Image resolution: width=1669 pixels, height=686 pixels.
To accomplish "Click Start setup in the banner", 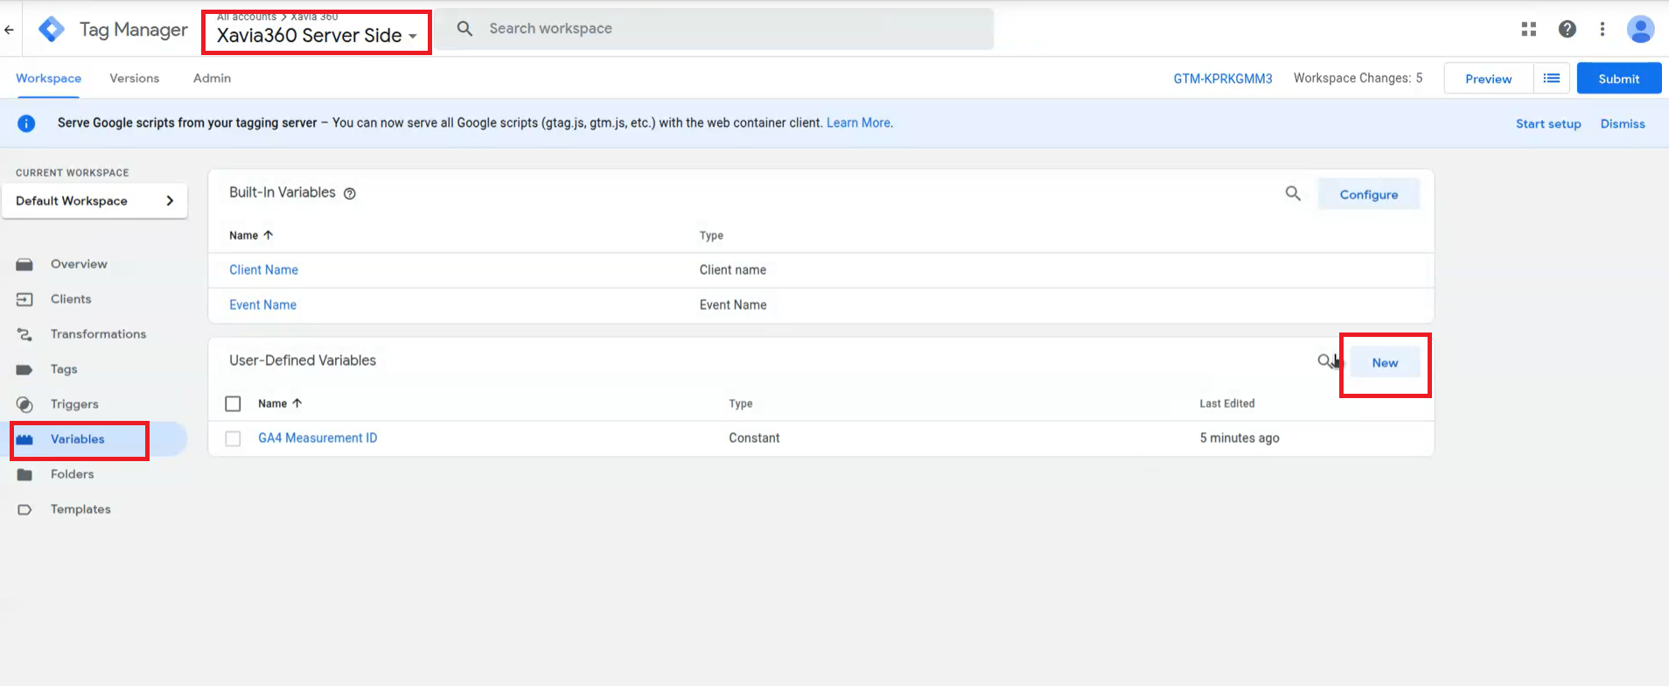I will click(1548, 123).
